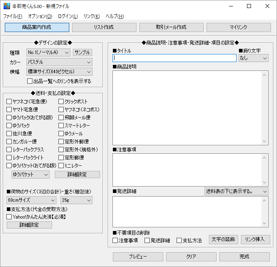Open the 種類 design type dropdown
This screenshot has width=277, height=267.
[x=48, y=52]
